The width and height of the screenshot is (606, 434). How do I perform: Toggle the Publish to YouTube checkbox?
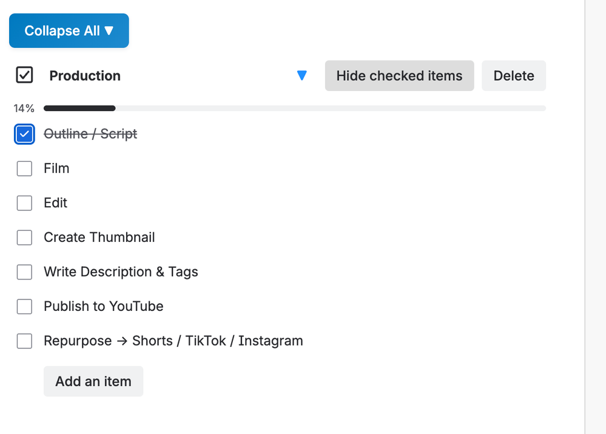(24, 307)
